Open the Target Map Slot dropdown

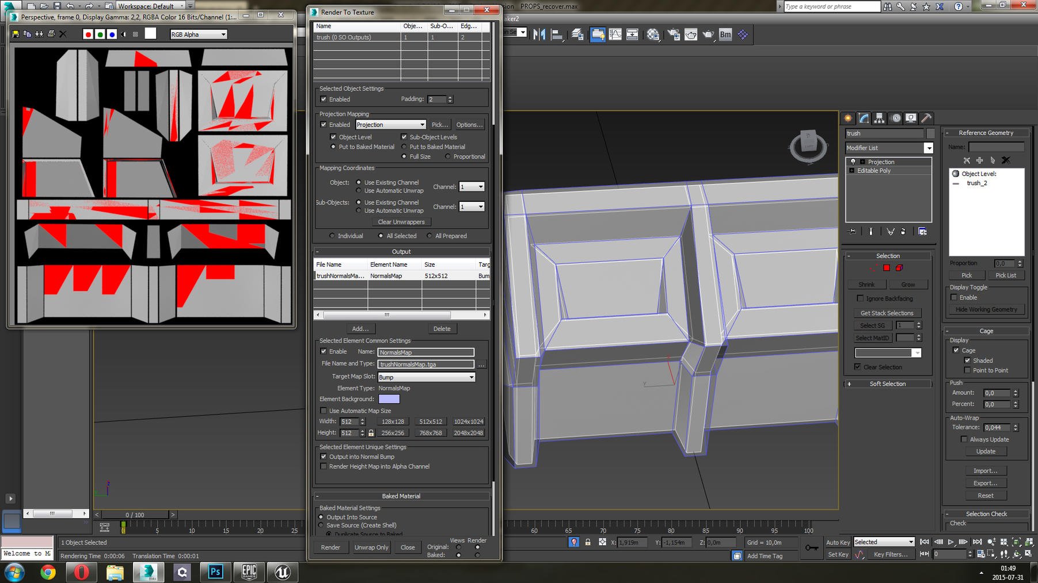click(472, 377)
